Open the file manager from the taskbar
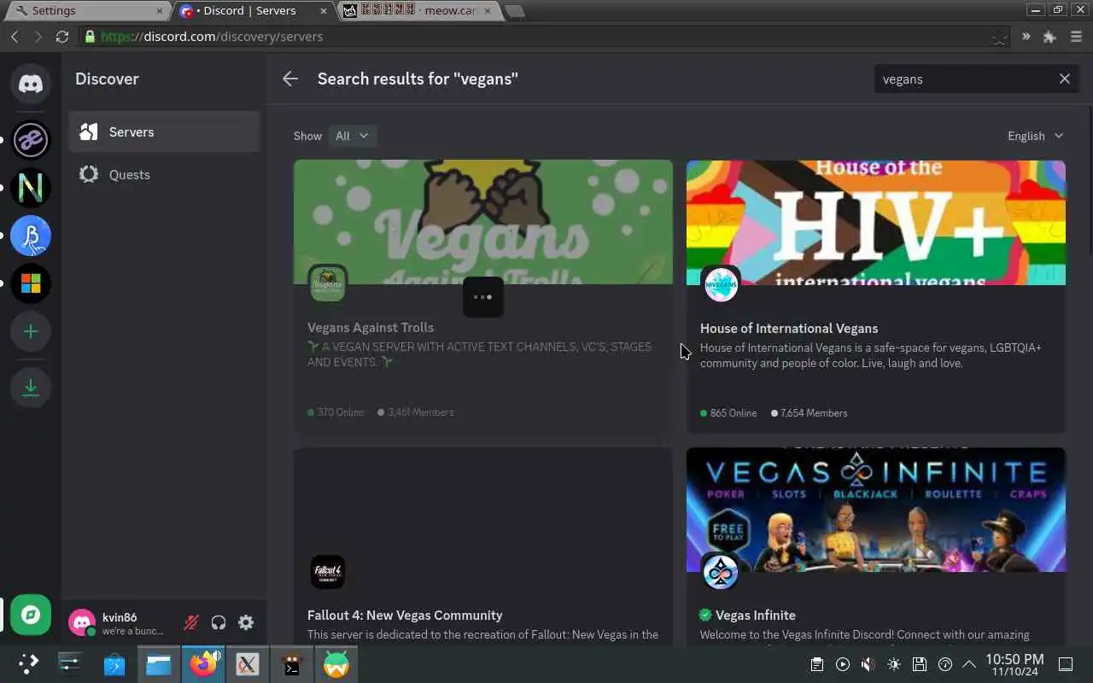The image size is (1093, 683). click(x=158, y=663)
